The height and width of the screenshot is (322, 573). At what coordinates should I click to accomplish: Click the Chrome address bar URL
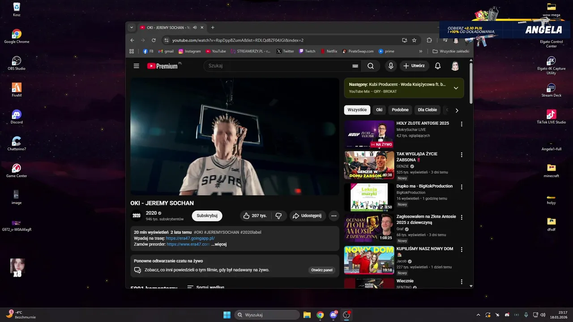[238, 40]
